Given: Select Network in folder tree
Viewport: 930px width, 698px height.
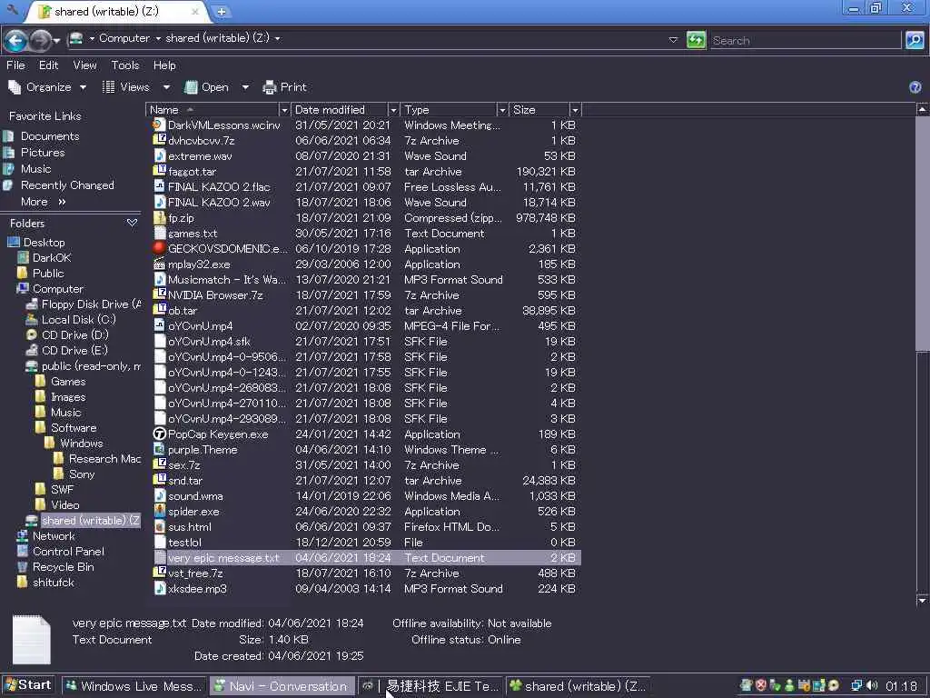Looking at the screenshot, I should pyautogui.click(x=54, y=535).
